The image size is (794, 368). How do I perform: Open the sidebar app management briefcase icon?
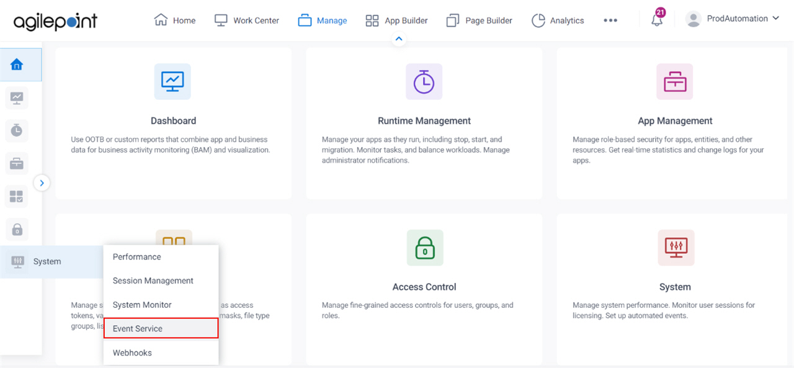click(x=17, y=164)
